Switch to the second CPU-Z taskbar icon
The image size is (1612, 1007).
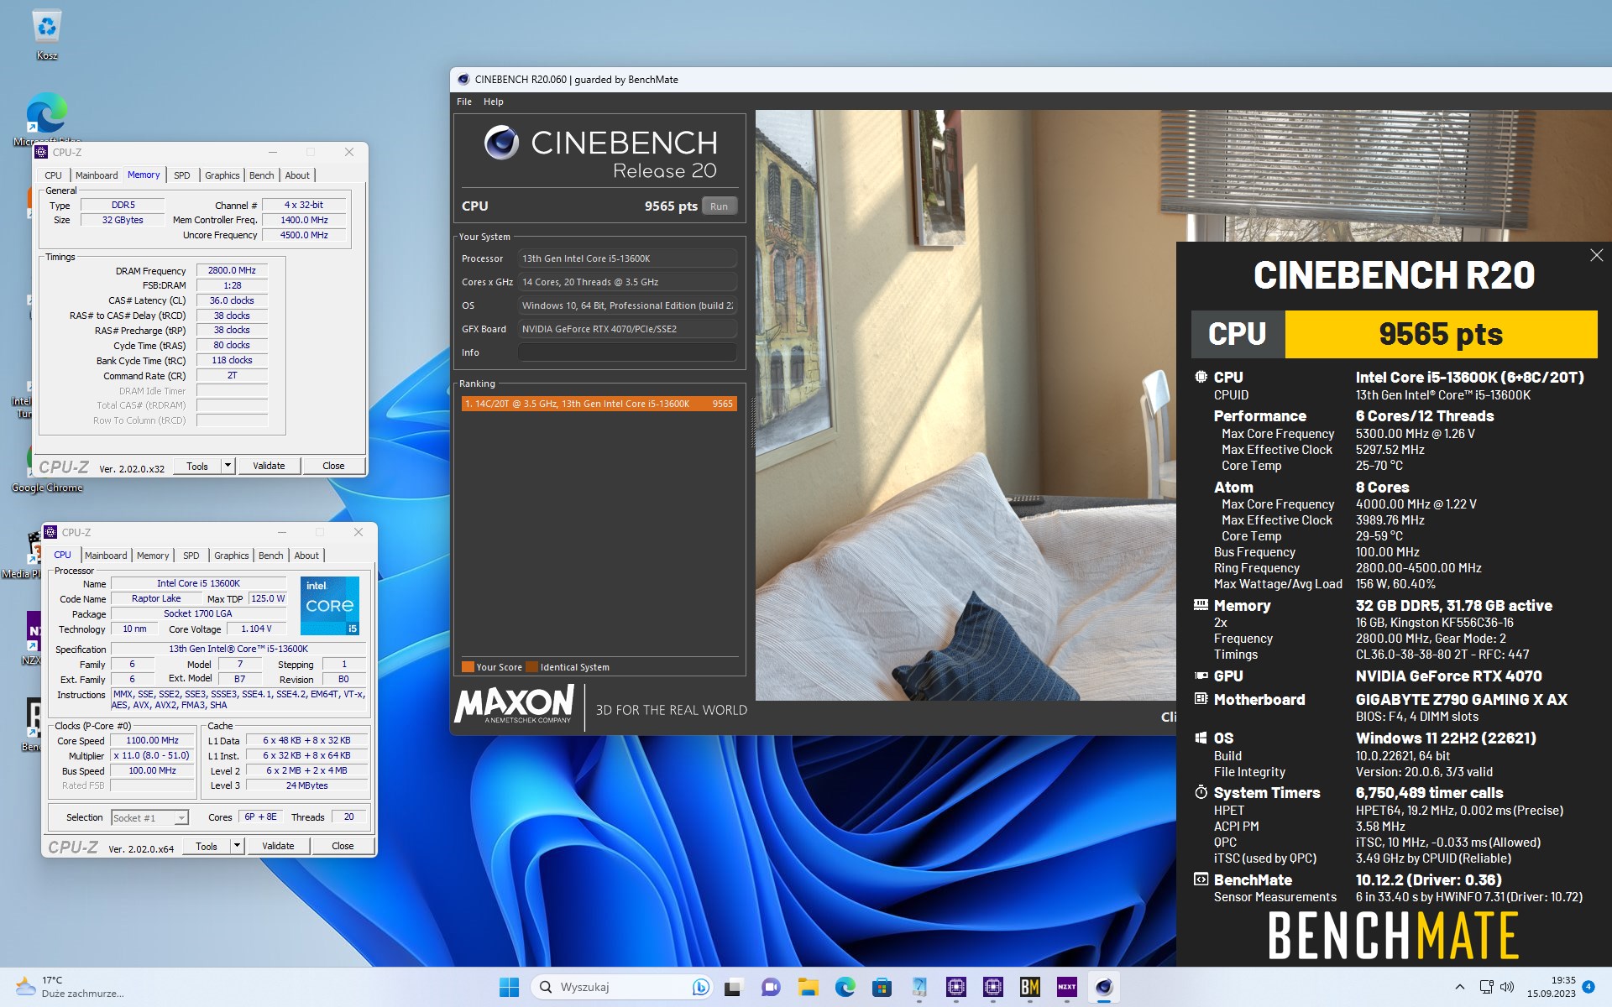(x=992, y=987)
